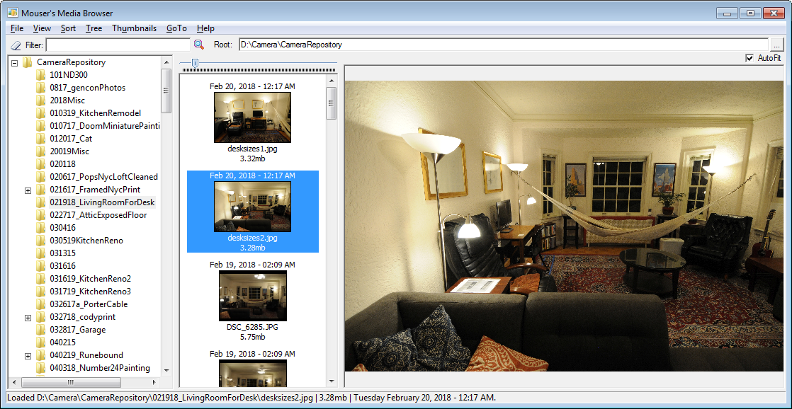The width and height of the screenshot is (792, 409).
Task: Click the folder tree horizontal scroll-right arrow
Action: [155, 382]
